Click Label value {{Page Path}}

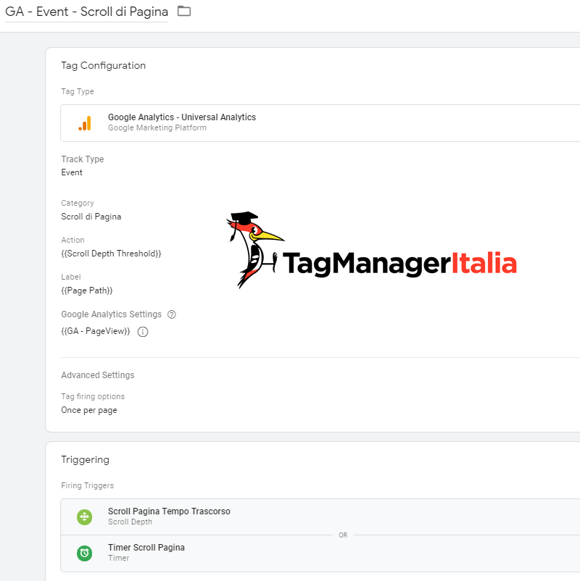click(x=87, y=290)
